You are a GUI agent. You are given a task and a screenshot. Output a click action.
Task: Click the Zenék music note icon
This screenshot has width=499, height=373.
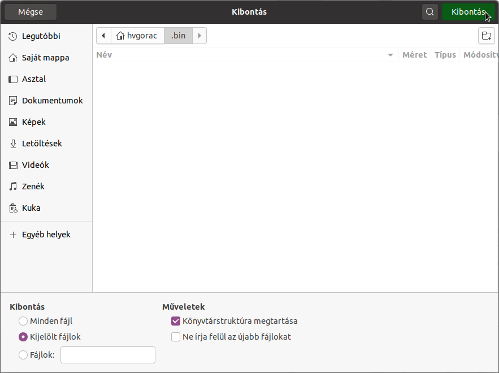point(13,186)
